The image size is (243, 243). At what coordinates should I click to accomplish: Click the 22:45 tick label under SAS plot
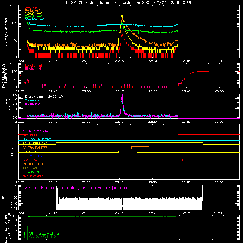tap(53, 213)
